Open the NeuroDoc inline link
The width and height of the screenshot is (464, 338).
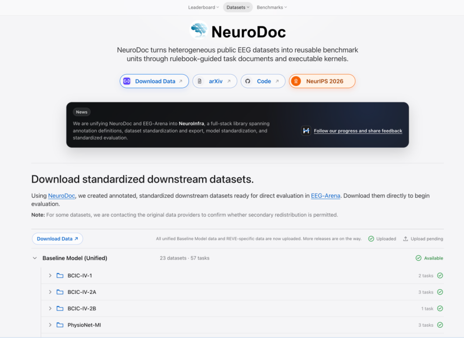pos(61,196)
